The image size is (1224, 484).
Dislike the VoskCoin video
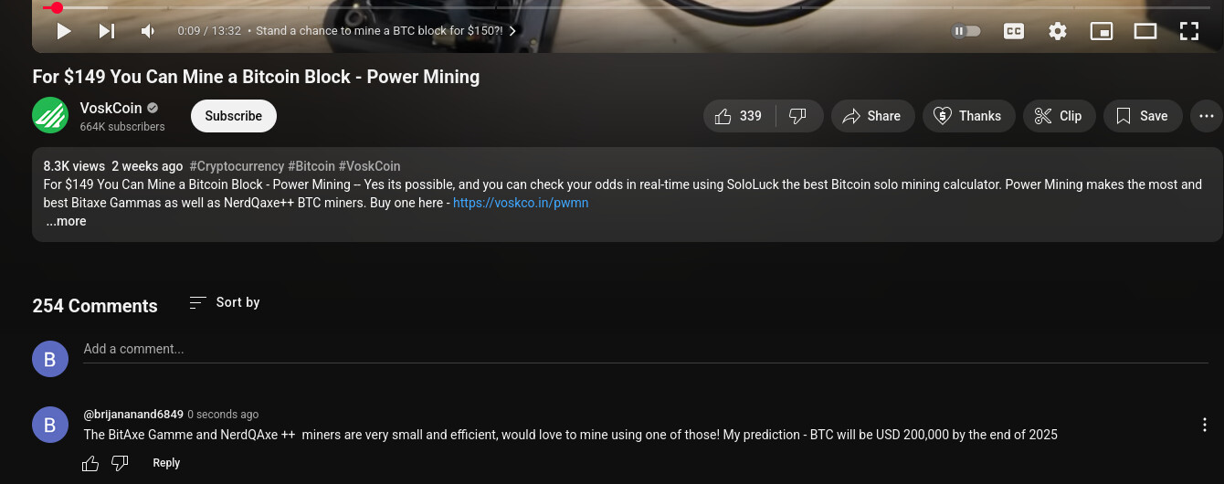798,116
